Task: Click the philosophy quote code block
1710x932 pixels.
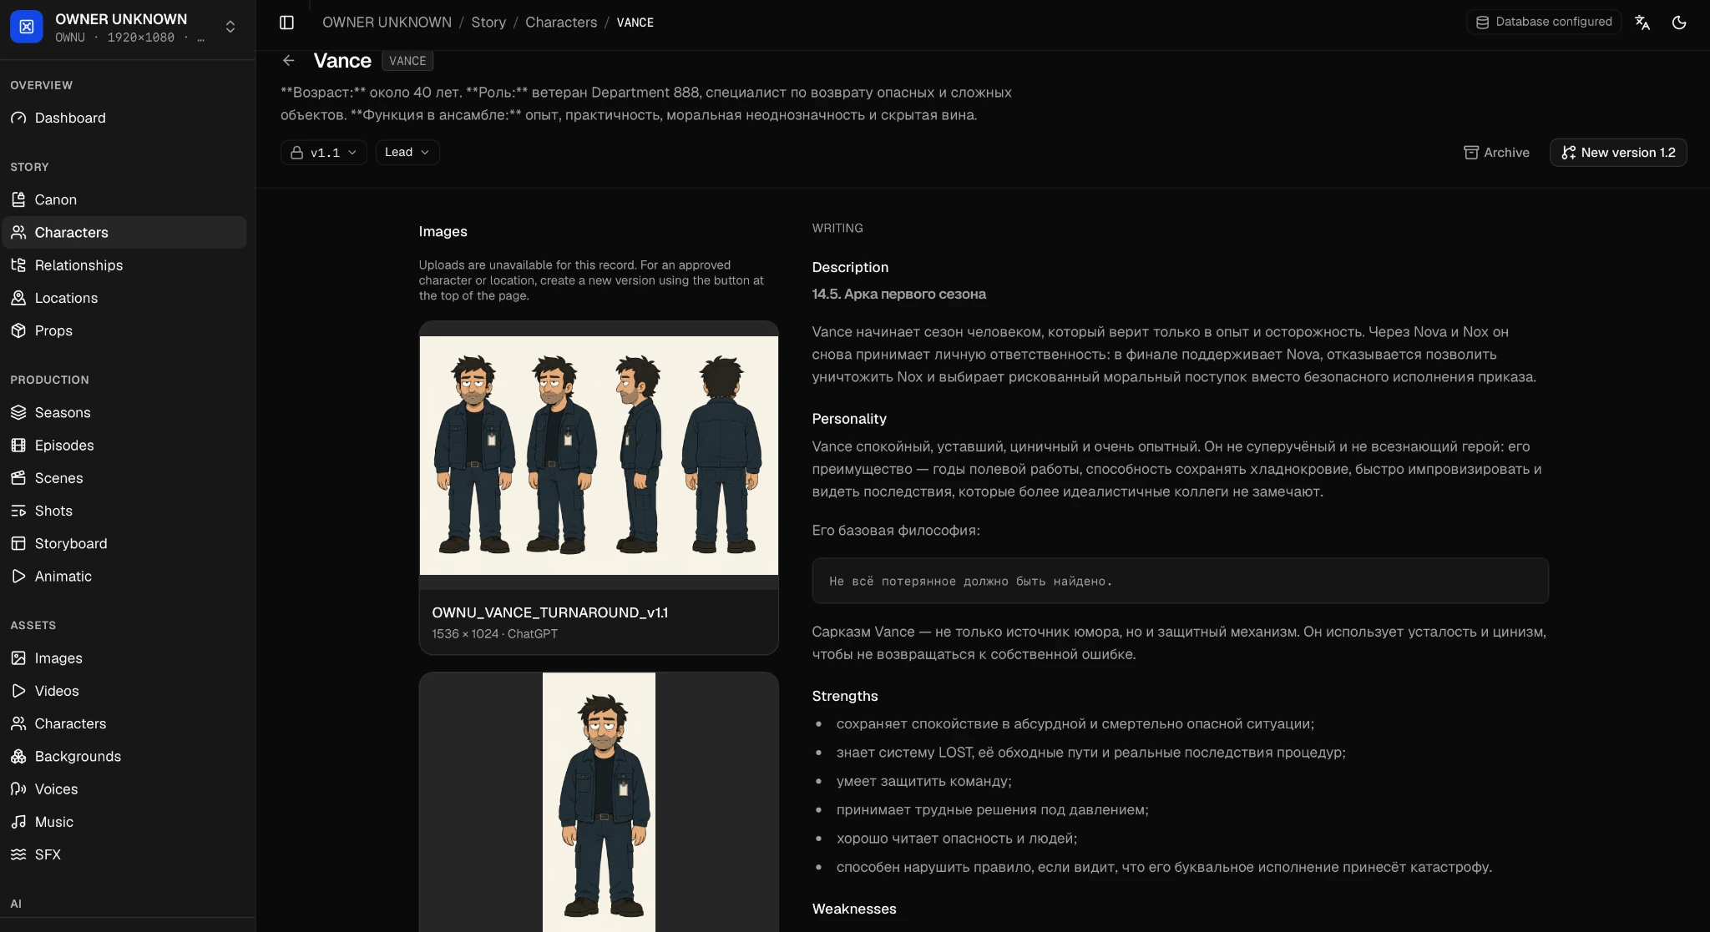Action: coord(1180,581)
